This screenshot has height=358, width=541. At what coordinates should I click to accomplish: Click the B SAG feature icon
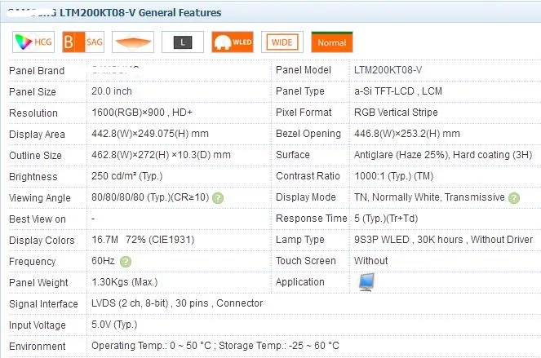pos(83,42)
